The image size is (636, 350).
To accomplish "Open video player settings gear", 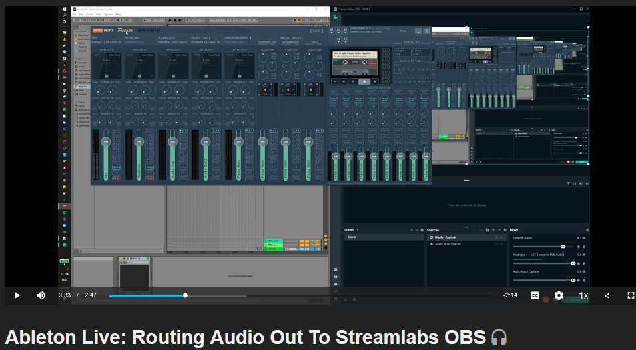I will 559,295.
